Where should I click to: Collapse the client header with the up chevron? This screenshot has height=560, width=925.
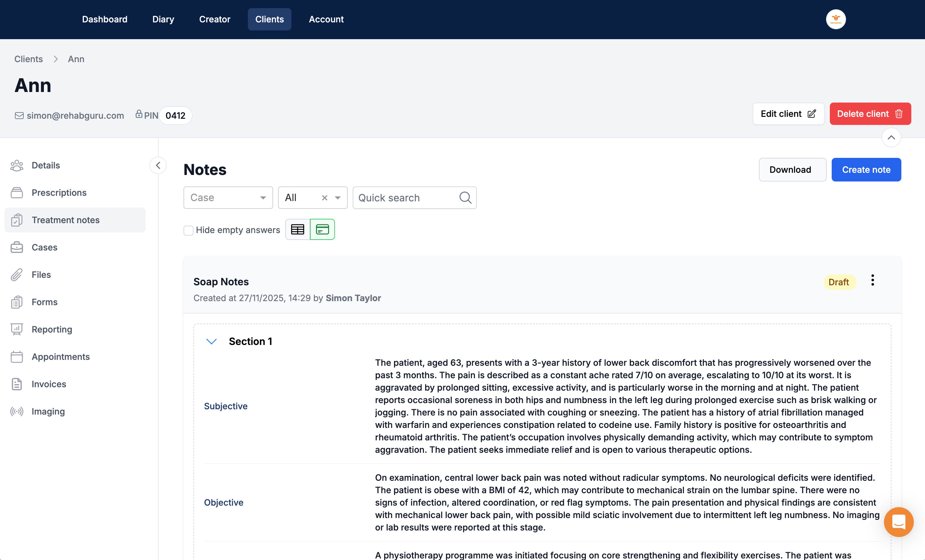[891, 138]
